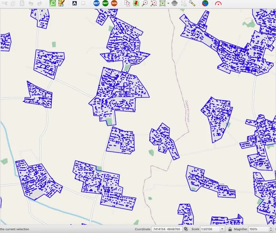Open the Scale dropdown list
Viewport: 276px width, 233px height.
pos(223,229)
